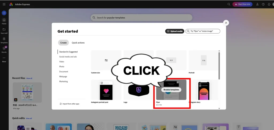Open the recent file thumbnail

click(x=27, y=92)
